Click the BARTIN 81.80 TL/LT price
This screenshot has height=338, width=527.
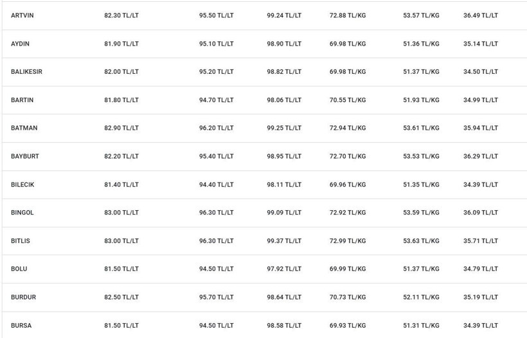pyautogui.click(x=121, y=100)
